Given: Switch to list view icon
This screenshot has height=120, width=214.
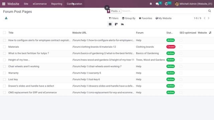Looking at the screenshot, I should coord(110,24).
